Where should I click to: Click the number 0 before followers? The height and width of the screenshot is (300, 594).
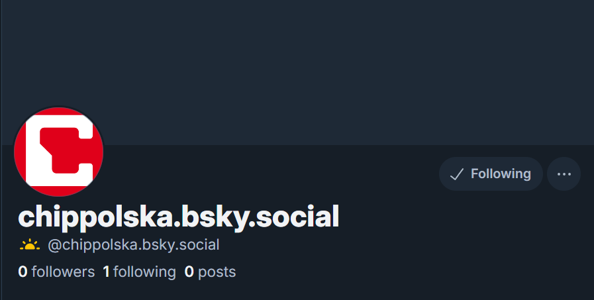pos(23,272)
